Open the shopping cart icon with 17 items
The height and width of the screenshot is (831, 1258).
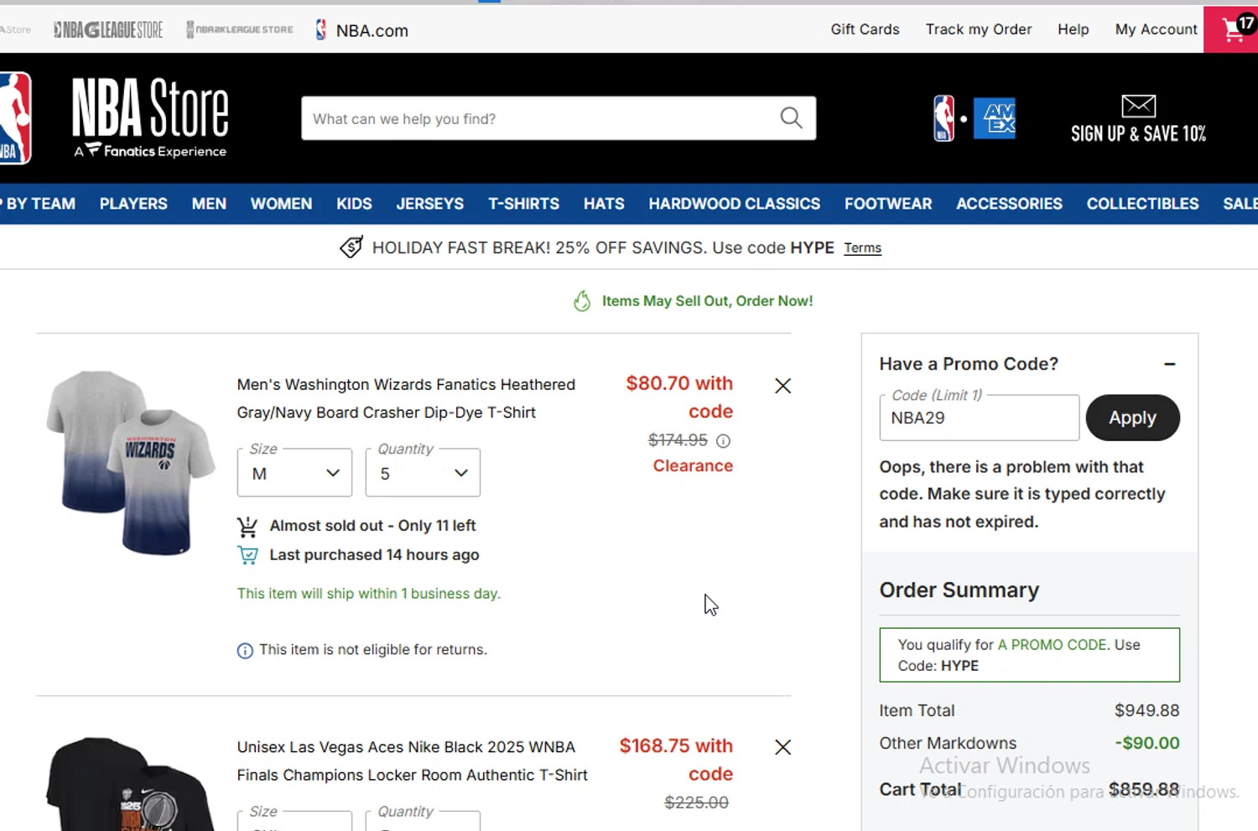click(x=1231, y=29)
